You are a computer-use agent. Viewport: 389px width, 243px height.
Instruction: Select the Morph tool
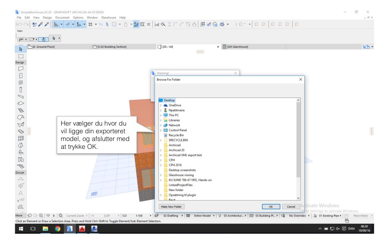point(21,145)
